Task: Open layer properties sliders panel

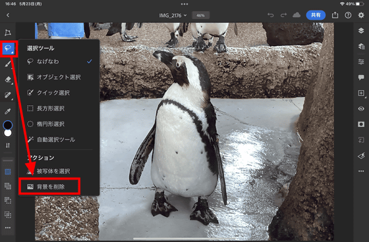Action: click(361, 62)
